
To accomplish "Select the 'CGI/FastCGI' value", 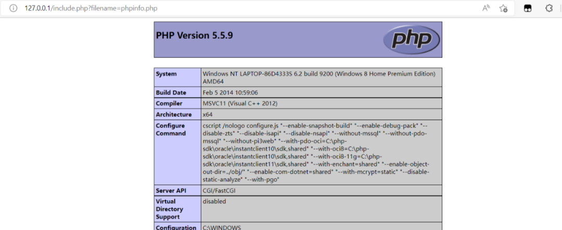I will 219,190.
